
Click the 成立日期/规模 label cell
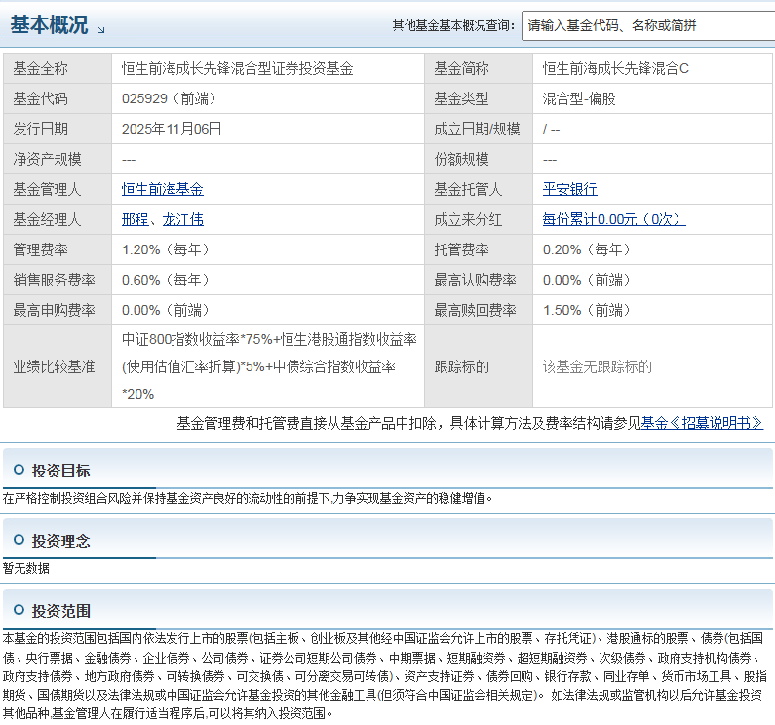click(479, 129)
